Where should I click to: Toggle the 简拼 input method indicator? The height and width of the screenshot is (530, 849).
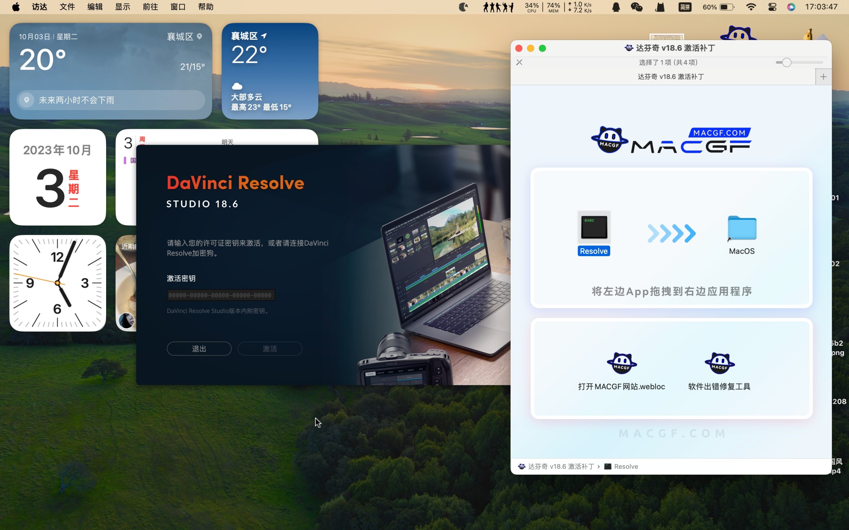pyautogui.click(x=685, y=7)
